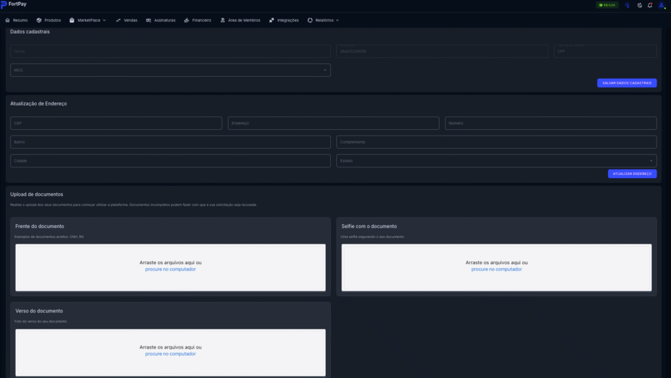This screenshot has width=671, height=378.
Task: Go to the Vendas menu
Action: tap(126, 20)
